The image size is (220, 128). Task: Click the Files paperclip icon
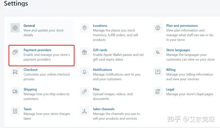84,92
